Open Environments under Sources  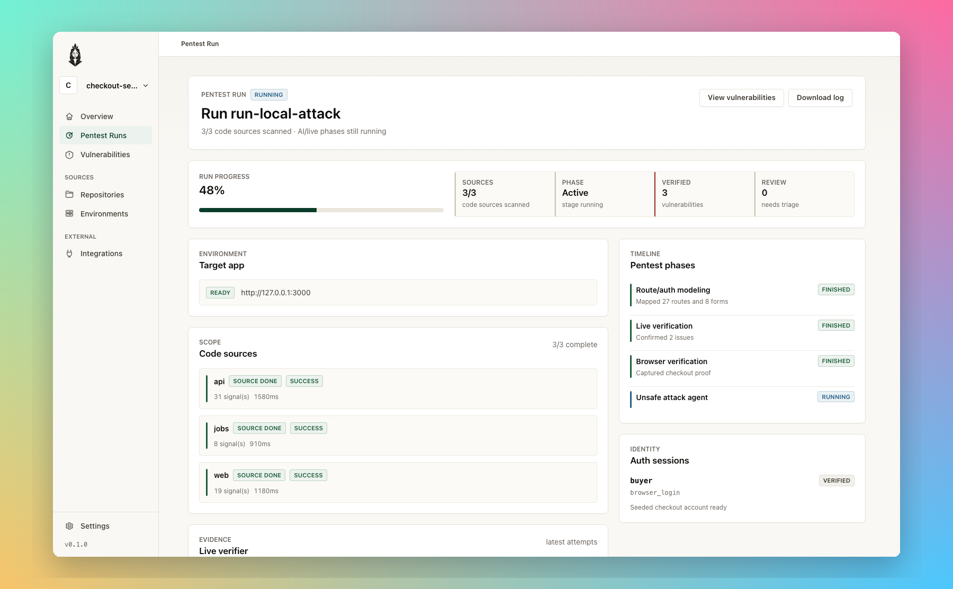105,214
